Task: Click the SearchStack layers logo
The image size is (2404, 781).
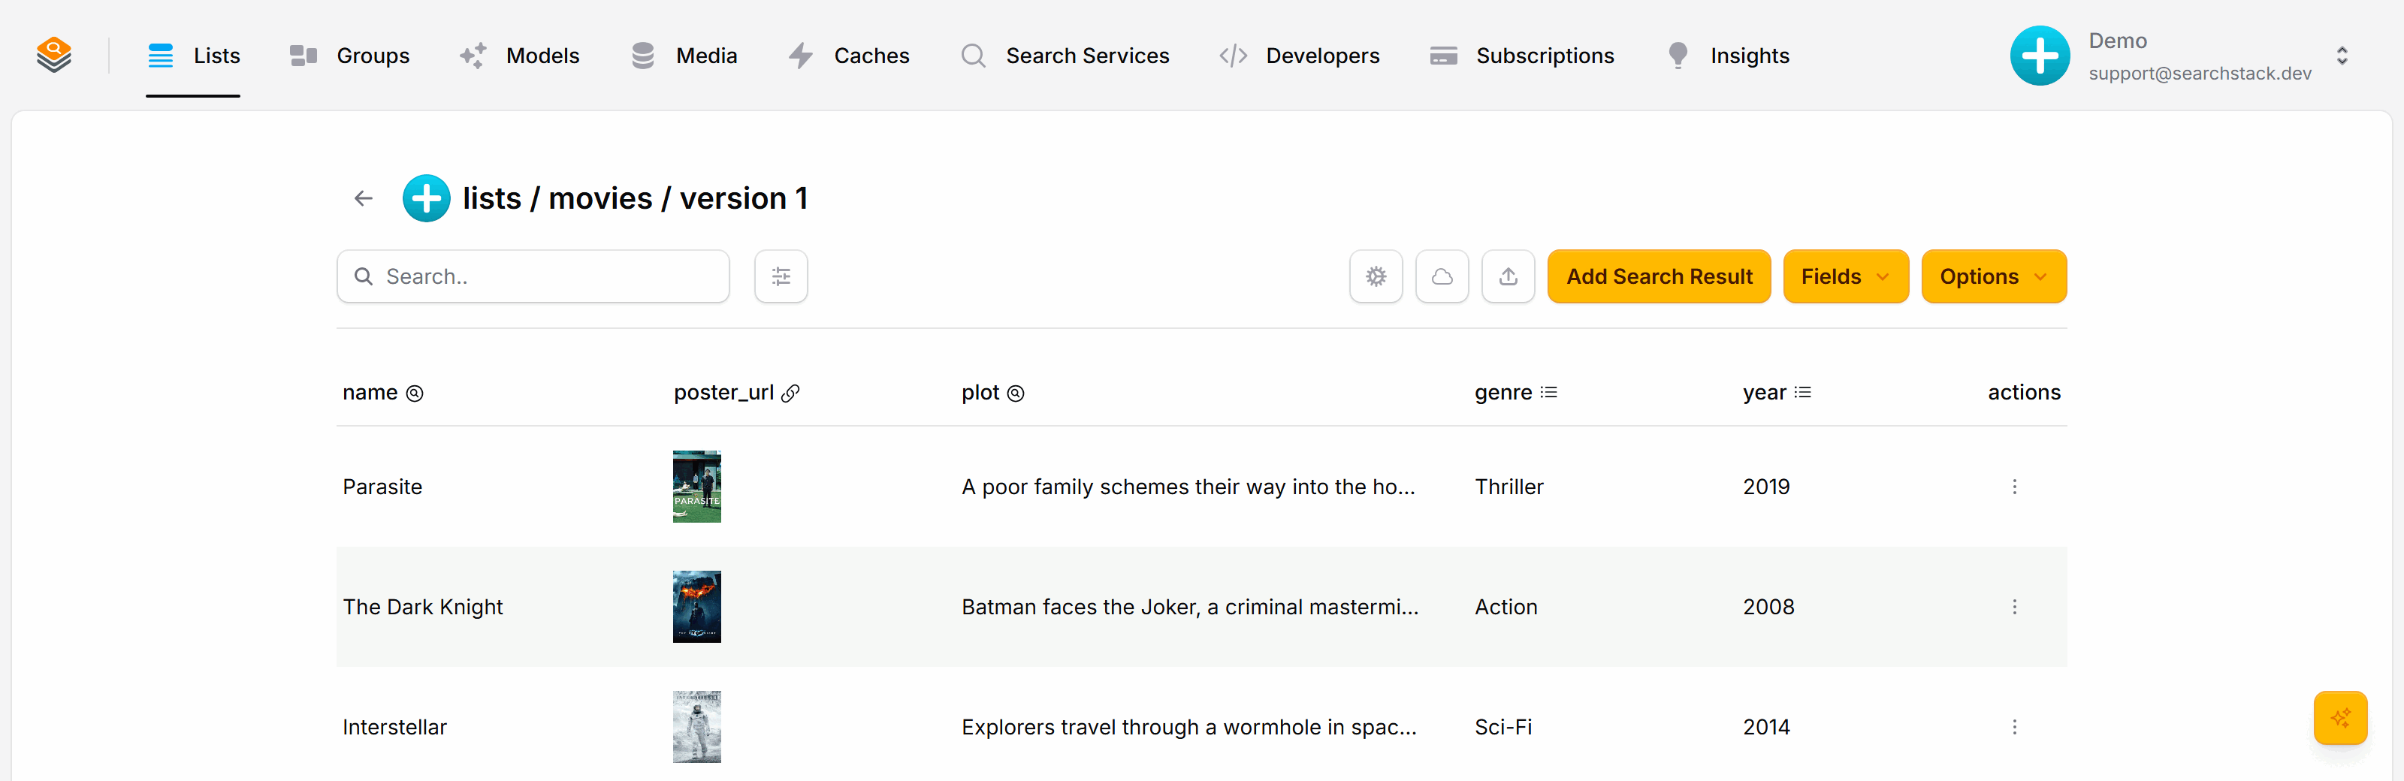Action: (54, 55)
